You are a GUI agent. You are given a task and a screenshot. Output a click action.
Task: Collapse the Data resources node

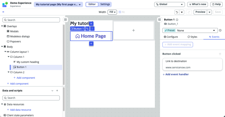(x=2, y=104)
